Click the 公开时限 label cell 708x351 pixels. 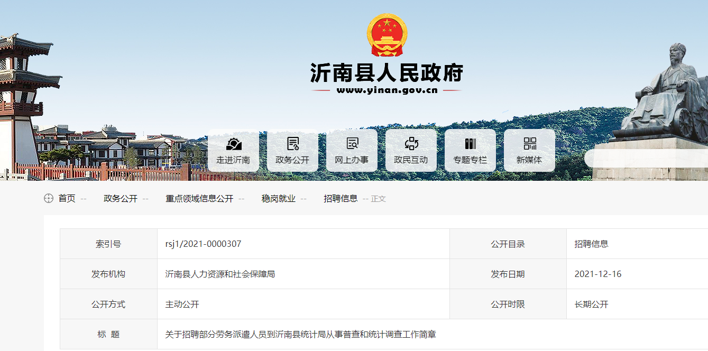pyautogui.click(x=508, y=304)
